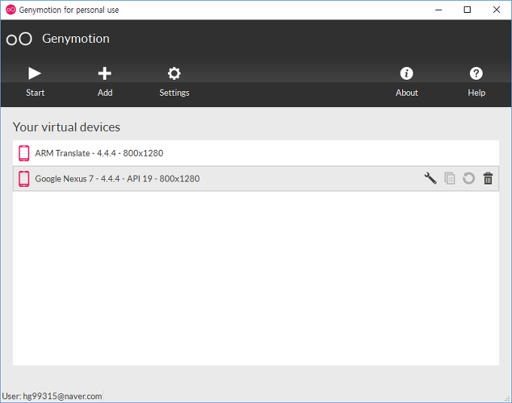Add a new virtual device
This screenshot has height=403, width=512.
(x=105, y=81)
